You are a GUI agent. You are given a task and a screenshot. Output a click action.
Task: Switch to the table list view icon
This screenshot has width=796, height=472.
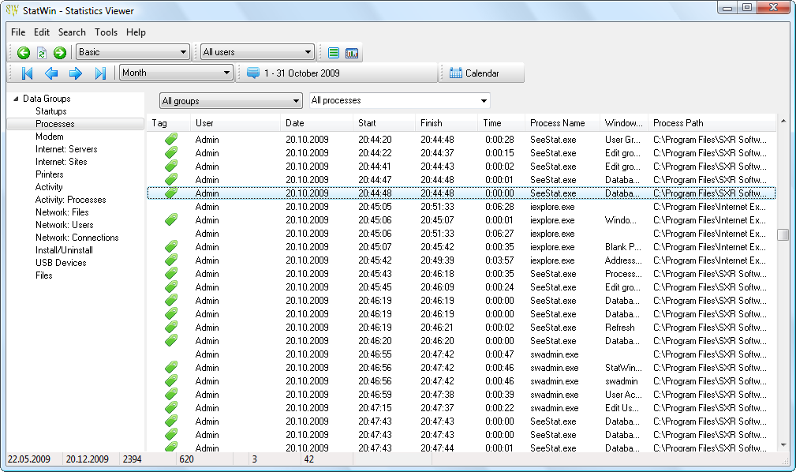(334, 53)
